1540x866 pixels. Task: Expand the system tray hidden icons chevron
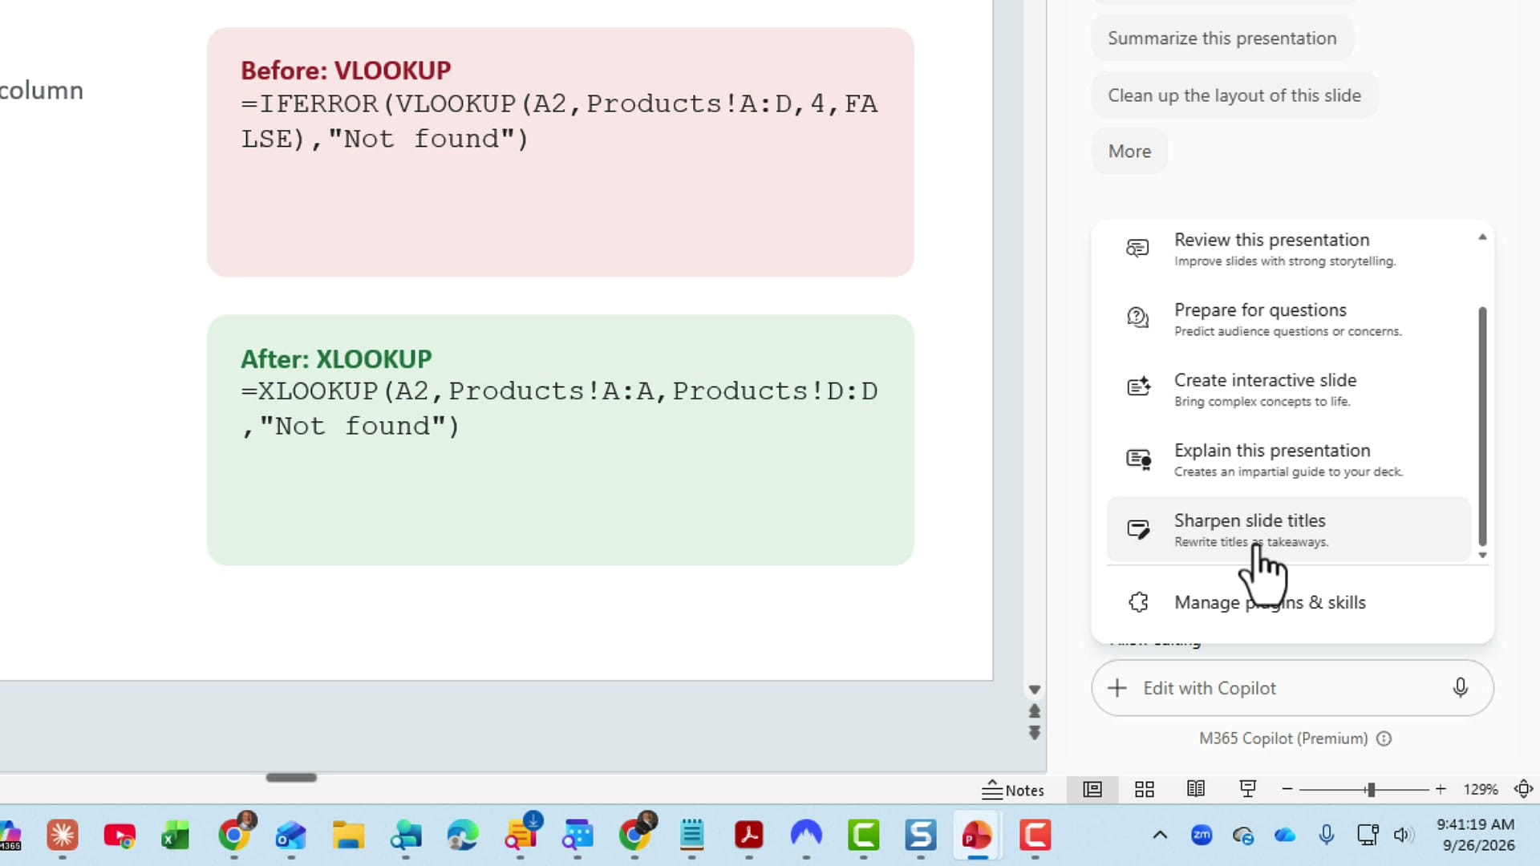[1160, 836]
